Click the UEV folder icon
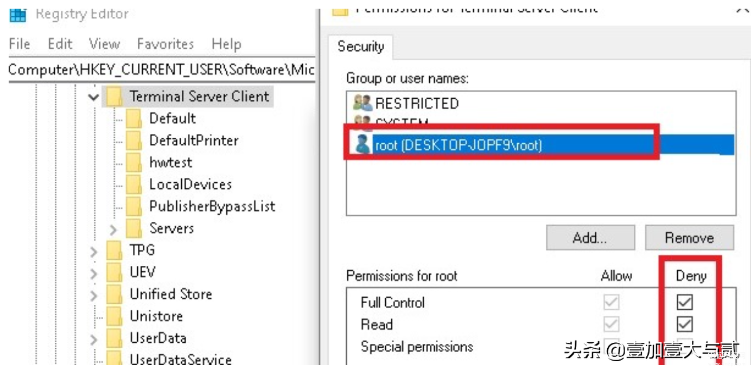 114,272
